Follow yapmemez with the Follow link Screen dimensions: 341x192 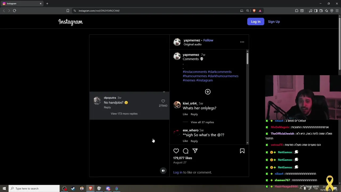tap(208, 40)
